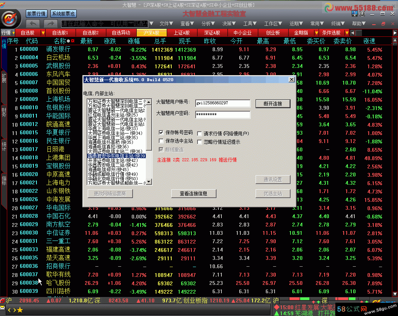Click the 系统股票池 button
Image resolution: width=398 pixels, height=316 pixels.
pyautogui.click(x=63, y=14)
